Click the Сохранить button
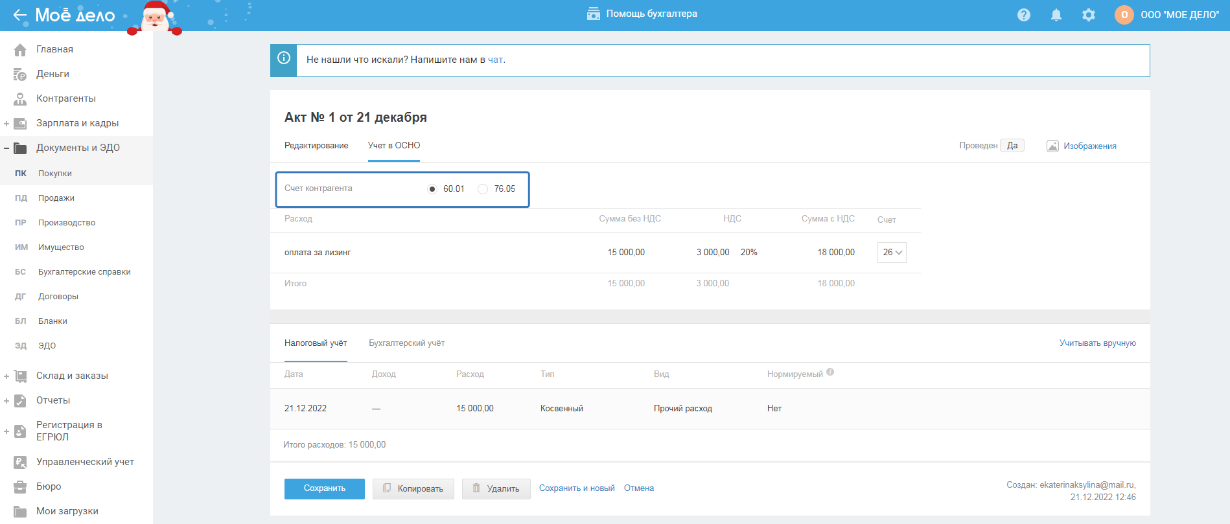This screenshot has width=1230, height=524. (x=324, y=488)
